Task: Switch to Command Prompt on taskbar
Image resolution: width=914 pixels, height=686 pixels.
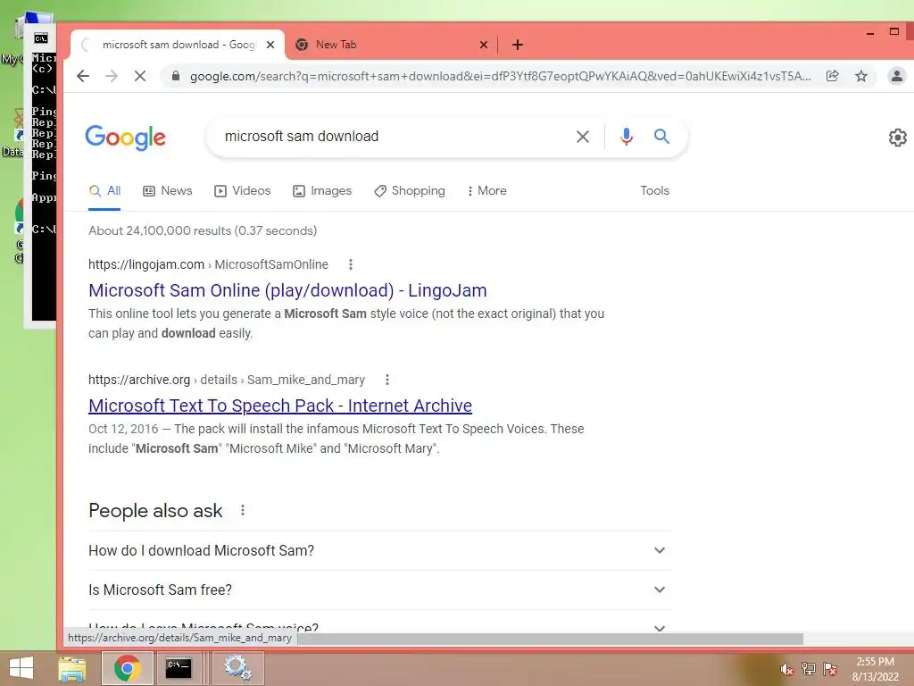Action: point(179,668)
